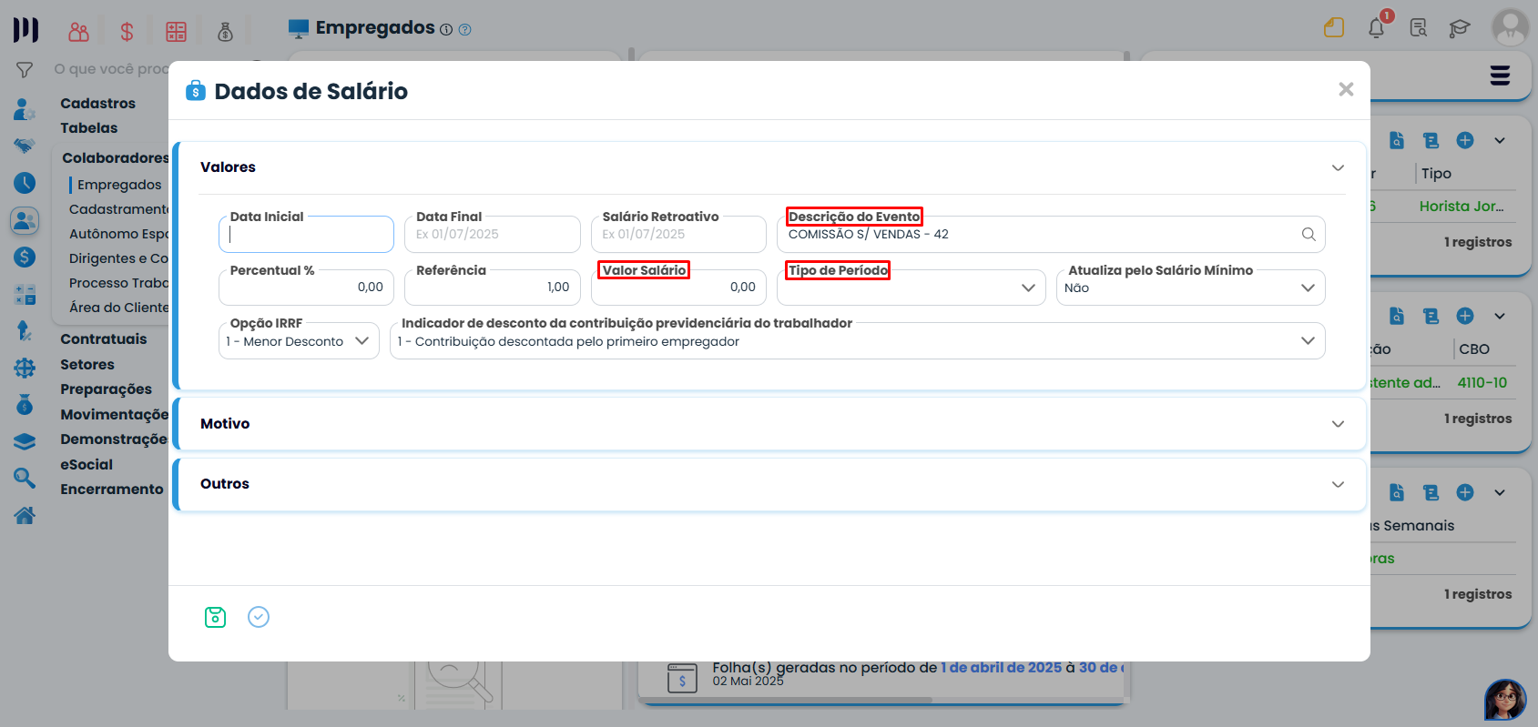The image size is (1538, 727).
Task: Click the app logo in the top-left corner
Action: click(x=25, y=29)
